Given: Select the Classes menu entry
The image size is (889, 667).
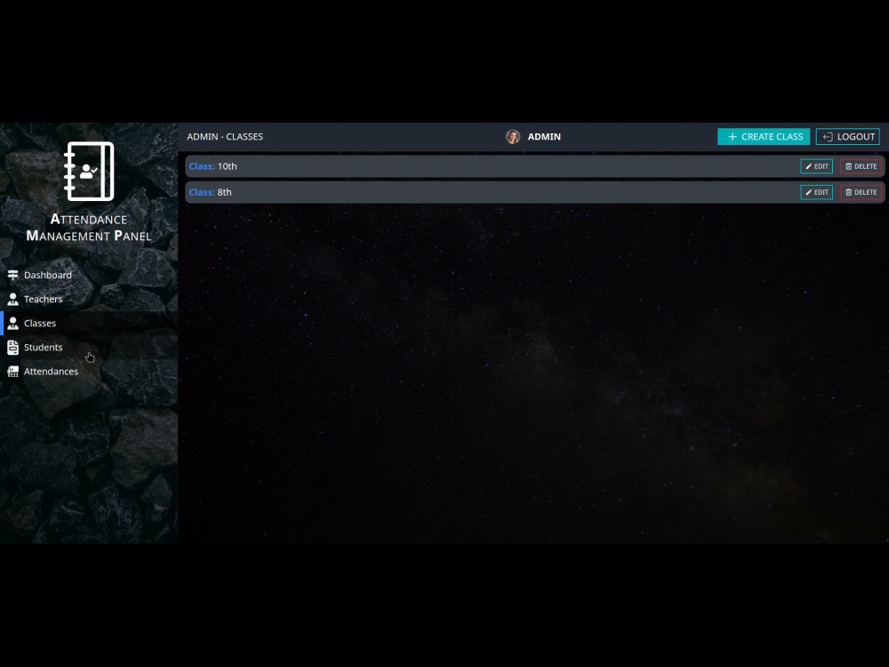Looking at the screenshot, I should click(x=89, y=324).
